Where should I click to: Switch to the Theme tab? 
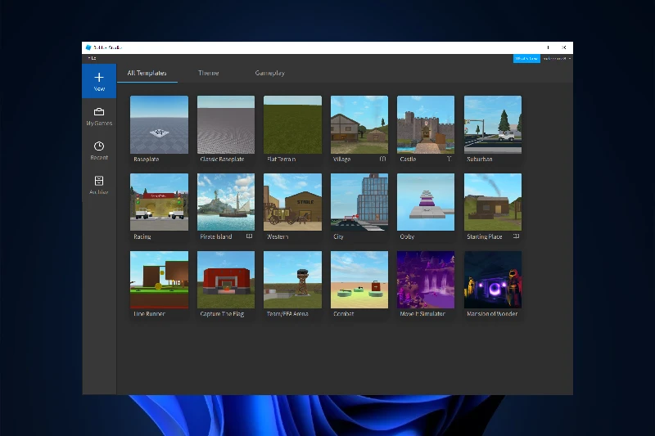[x=208, y=74]
